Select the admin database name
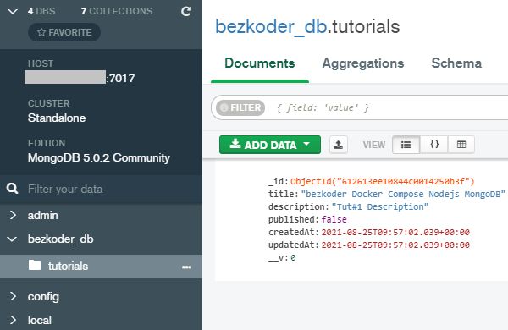 click(x=43, y=216)
